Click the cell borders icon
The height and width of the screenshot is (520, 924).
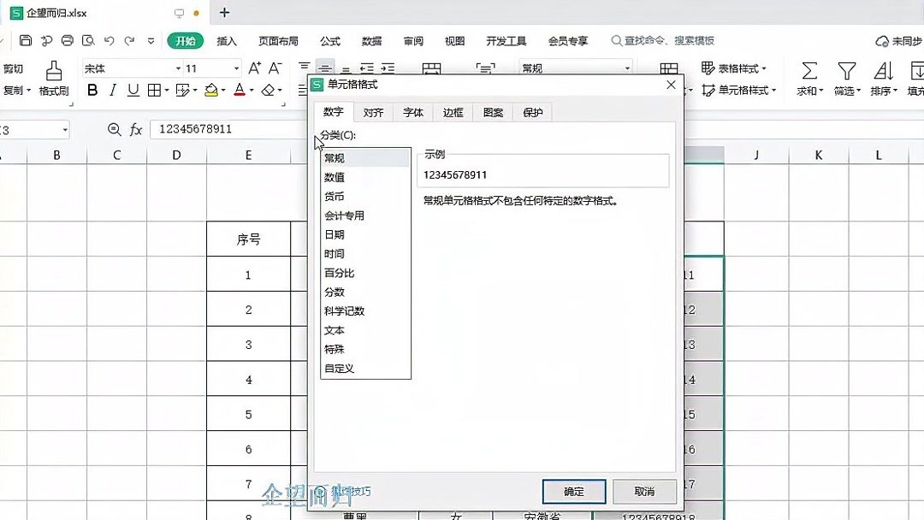pos(154,92)
